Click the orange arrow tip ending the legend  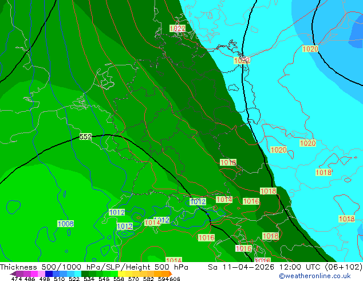(x=171, y=274)
